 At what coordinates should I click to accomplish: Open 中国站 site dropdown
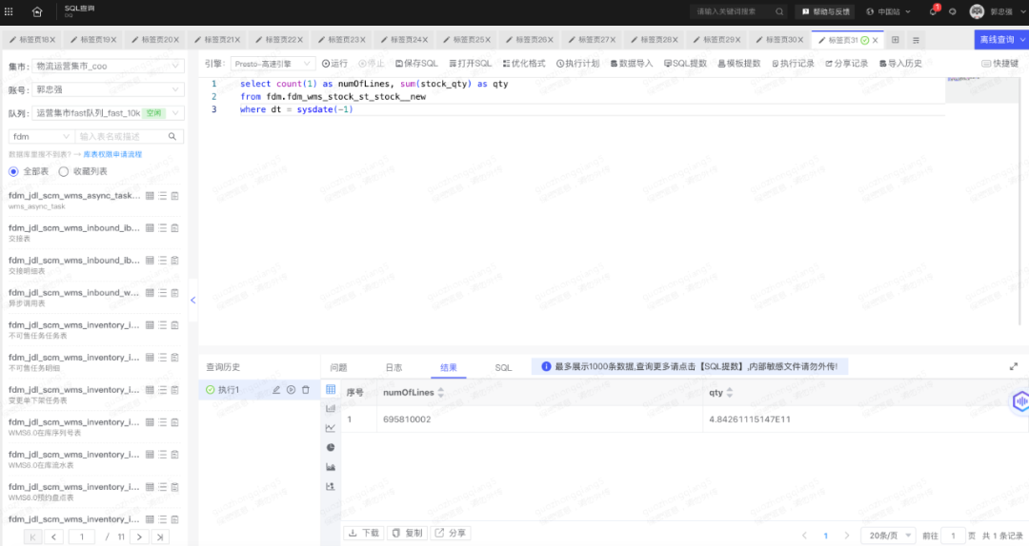click(x=888, y=11)
